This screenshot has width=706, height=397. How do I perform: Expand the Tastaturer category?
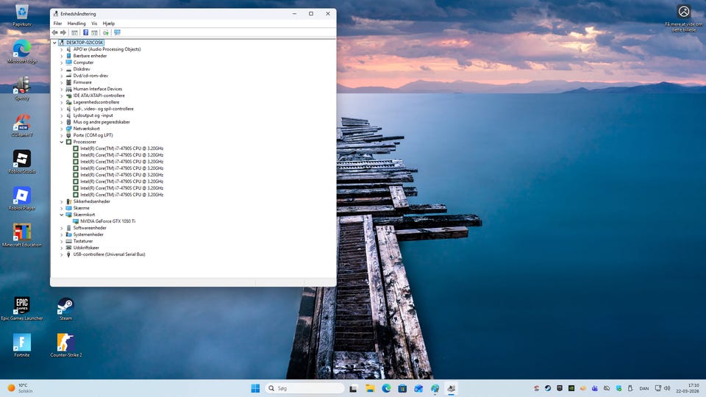pos(62,241)
